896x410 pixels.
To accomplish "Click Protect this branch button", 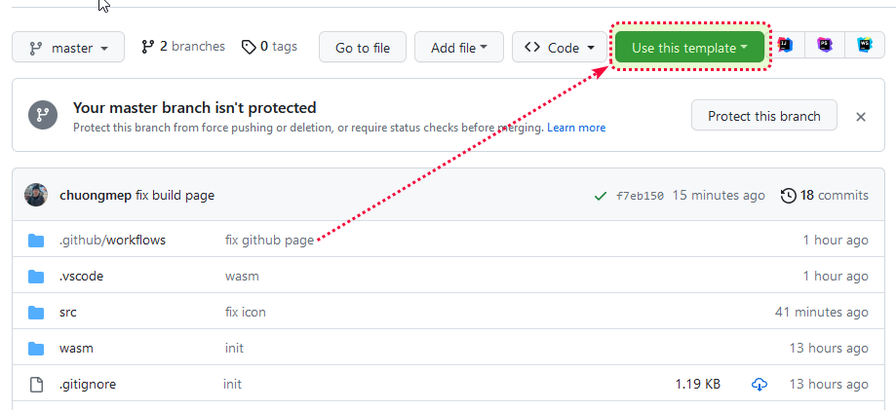I will tap(763, 116).
